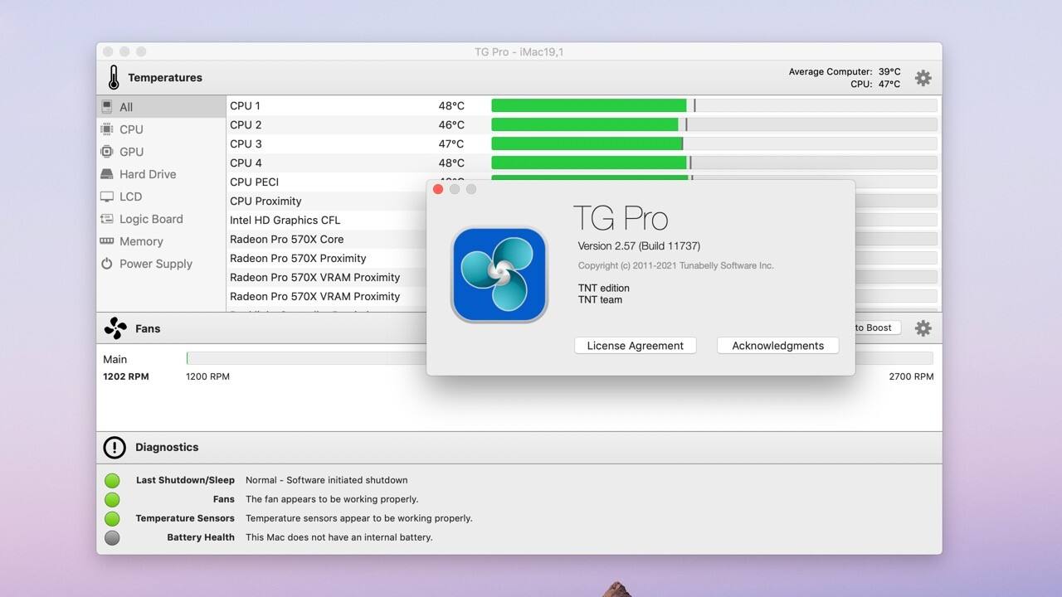Click the Main fan label
This screenshot has width=1062, height=597.
coord(115,359)
